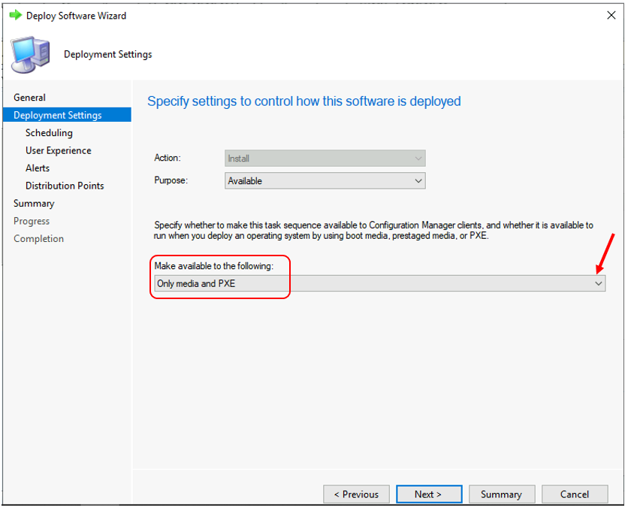This screenshot has height=508, width=628.
Task: Go to the Scheduling step
Action: tap(49, 133)
